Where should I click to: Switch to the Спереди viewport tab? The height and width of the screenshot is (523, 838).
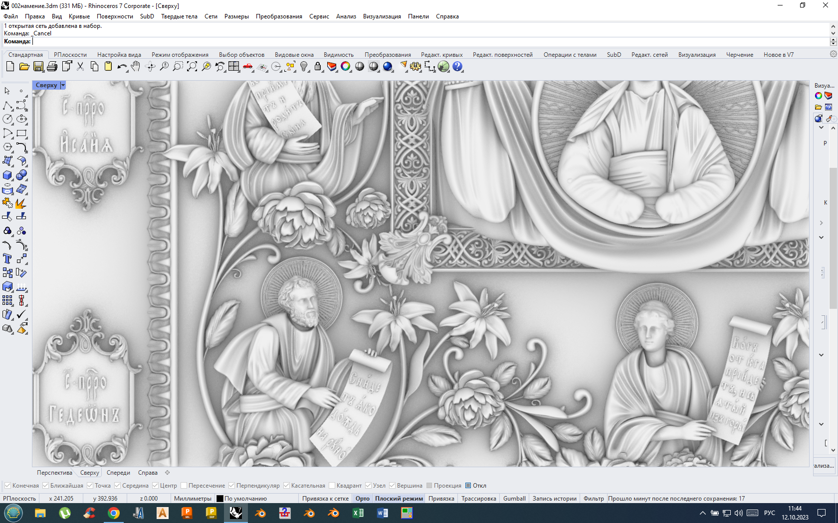coord(118,473)
